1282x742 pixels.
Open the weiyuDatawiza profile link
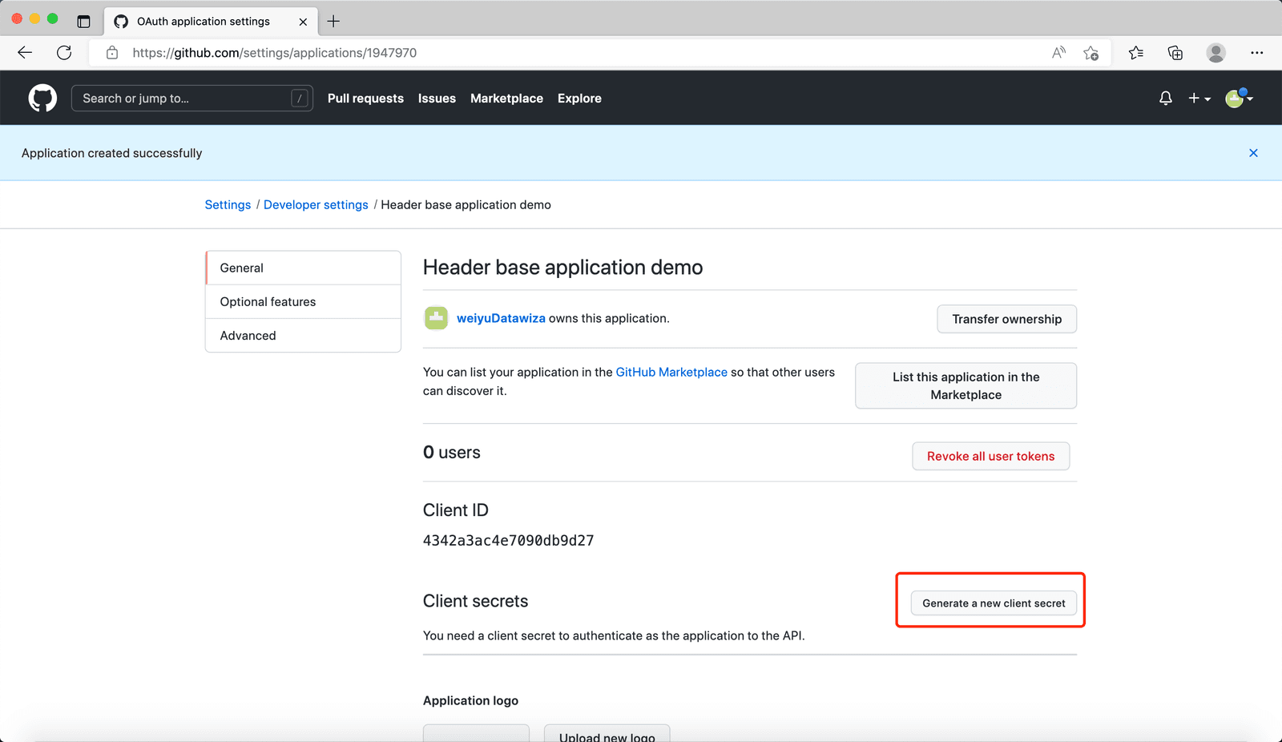pyautogui.click(x=501, y=318)
